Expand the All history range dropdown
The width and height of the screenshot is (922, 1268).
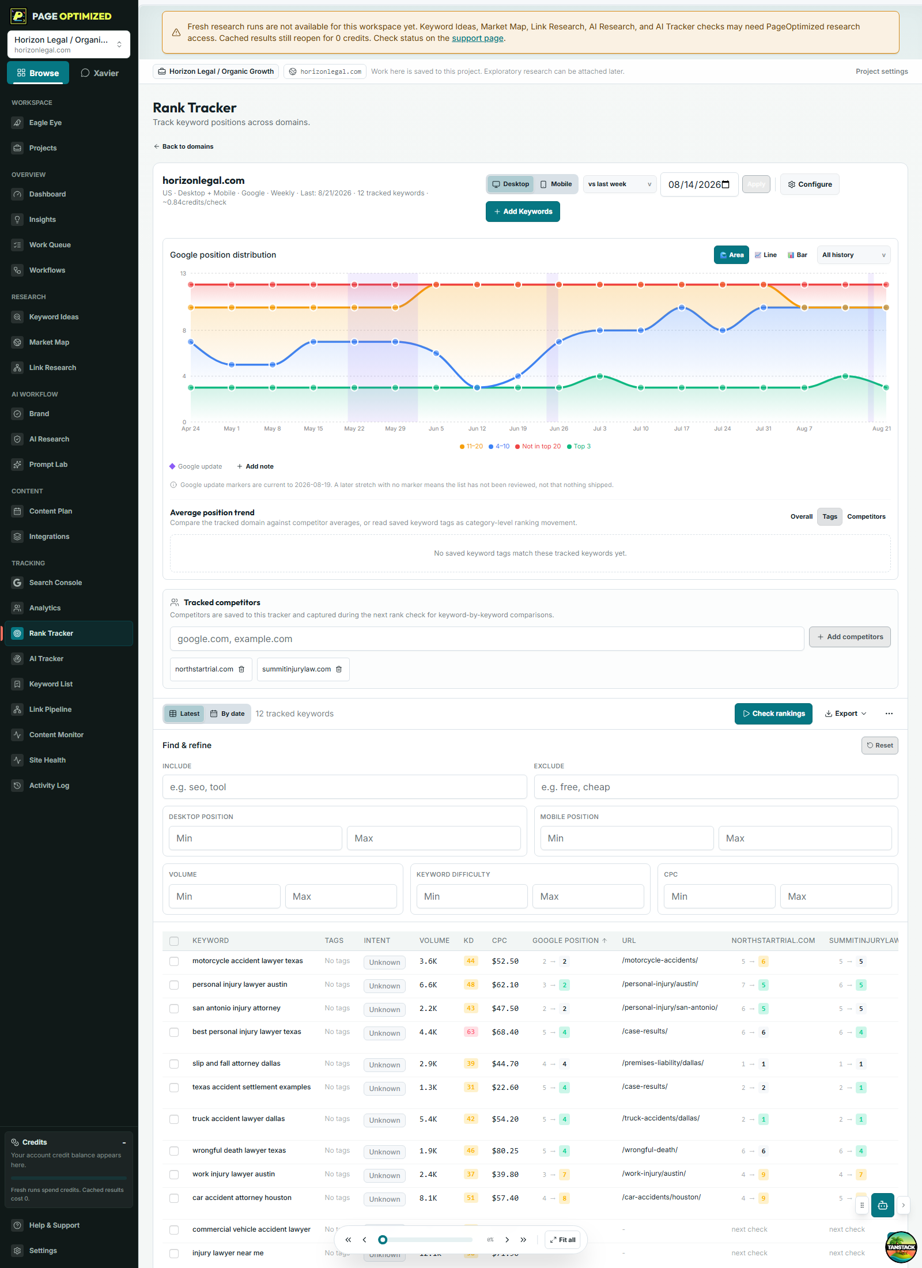point(853,255)
